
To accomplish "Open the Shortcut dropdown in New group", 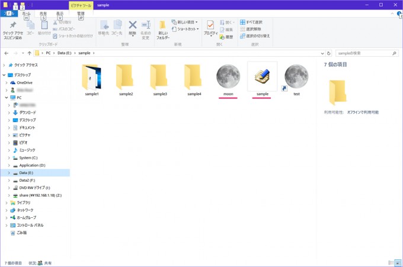I will click(x=185, y=29).
